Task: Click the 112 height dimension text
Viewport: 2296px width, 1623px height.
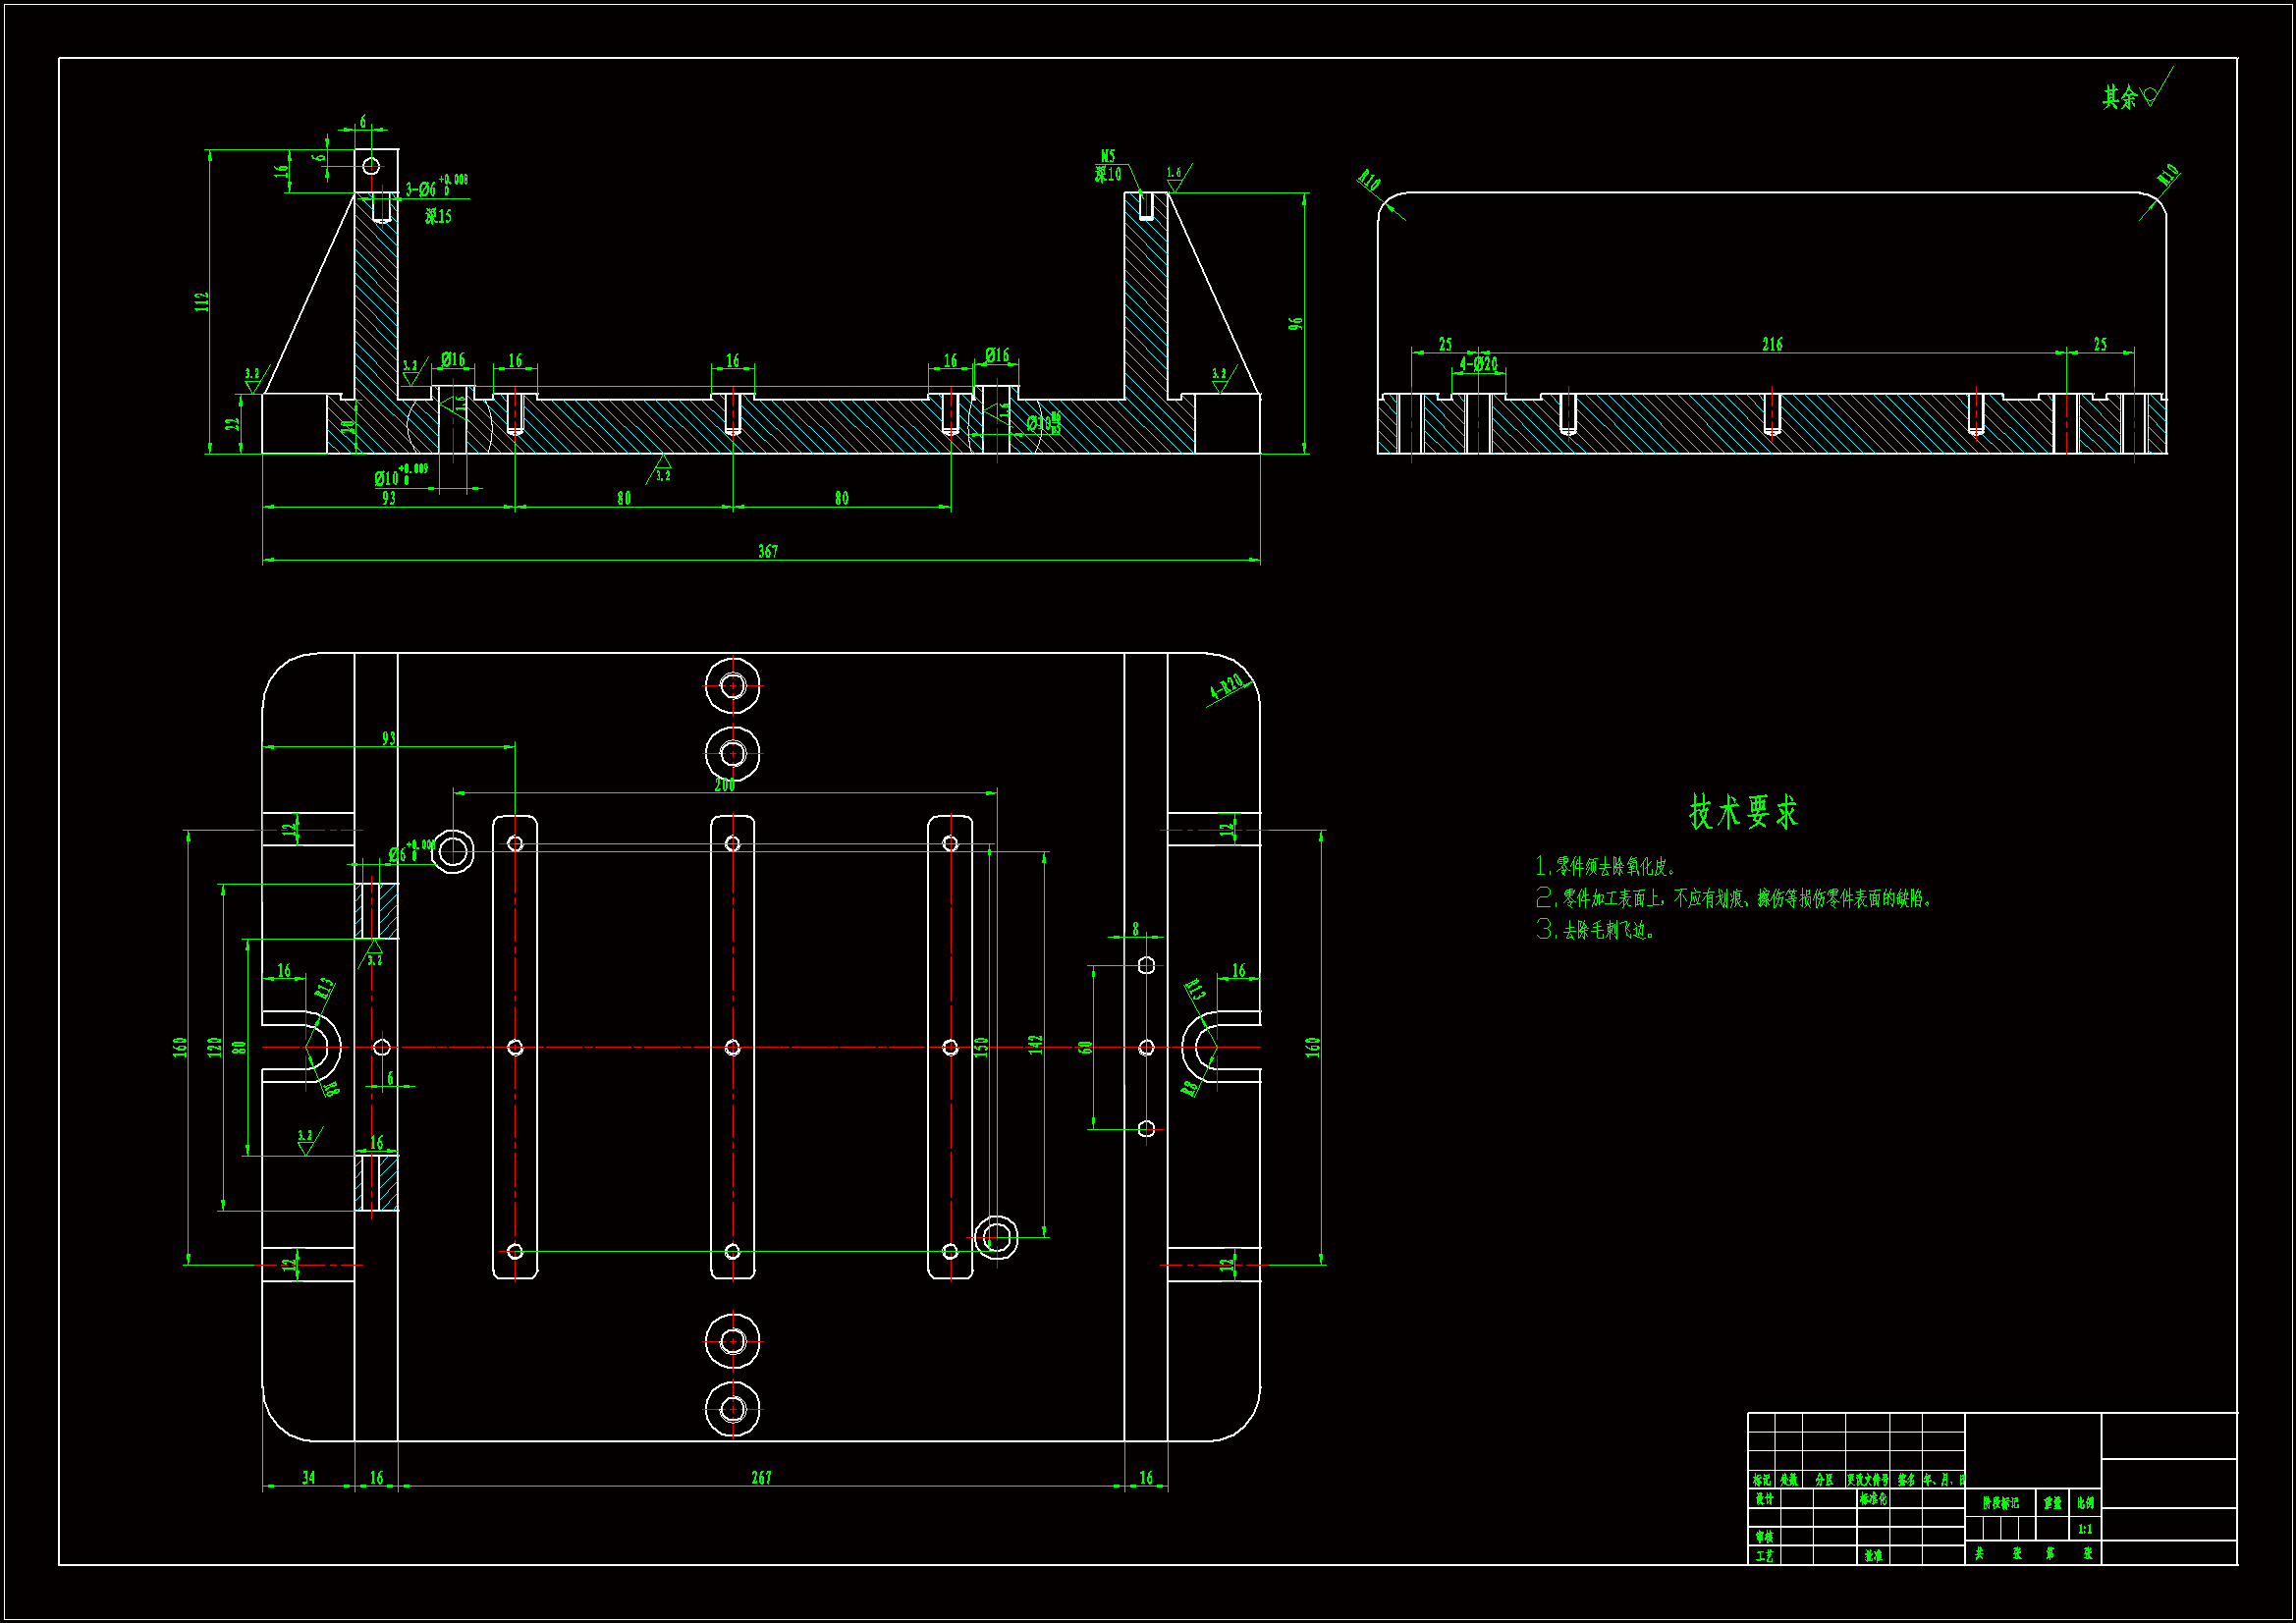Action: 202,302
